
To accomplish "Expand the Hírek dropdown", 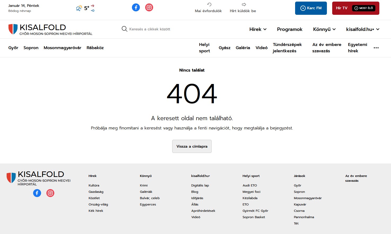I will (258, 29).
